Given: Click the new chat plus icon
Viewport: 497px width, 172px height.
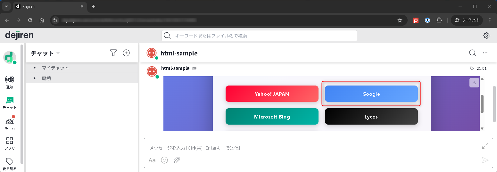Looking at the screenshot, I should click(126, 53).
